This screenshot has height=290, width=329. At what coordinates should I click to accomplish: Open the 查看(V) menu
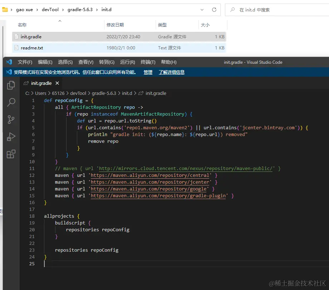tap(86, 62)
